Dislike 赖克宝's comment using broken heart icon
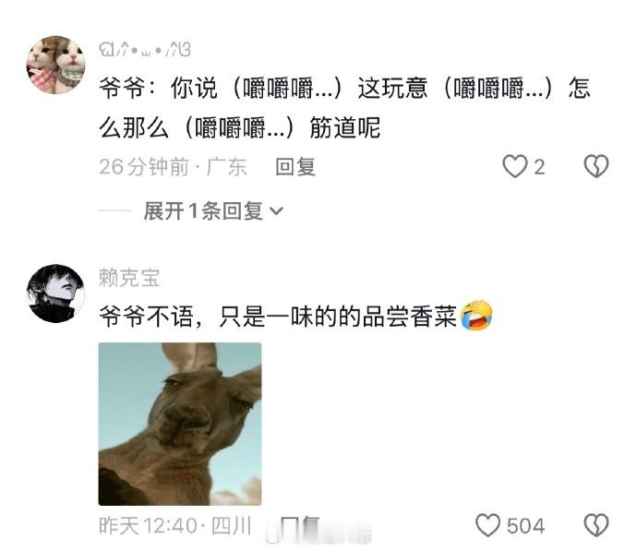Image resolution: width=637 pixels, height=551 pixels. tap(596, 525)
